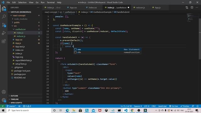Open reducer.js in the explorer tree

coord(25,36)
